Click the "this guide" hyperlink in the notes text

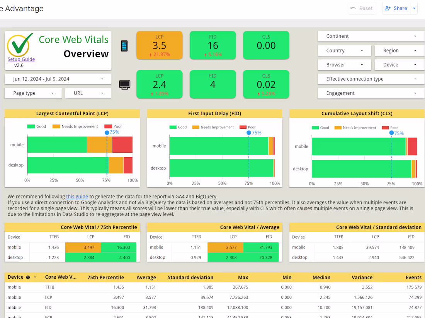76,196
